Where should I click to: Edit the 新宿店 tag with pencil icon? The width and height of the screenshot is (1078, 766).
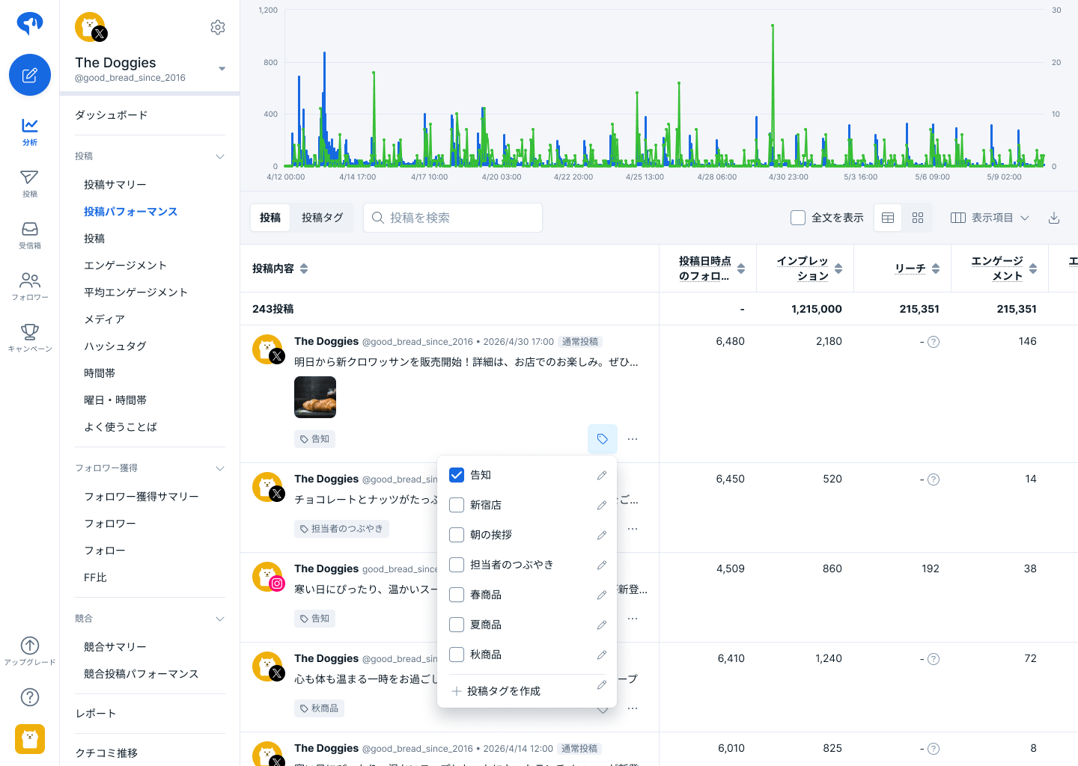[602, 506]
